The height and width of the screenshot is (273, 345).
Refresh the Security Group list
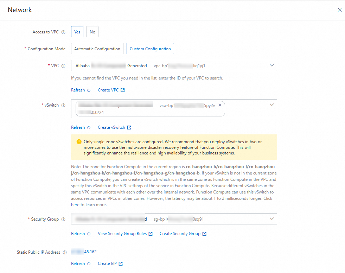[78, 234]
